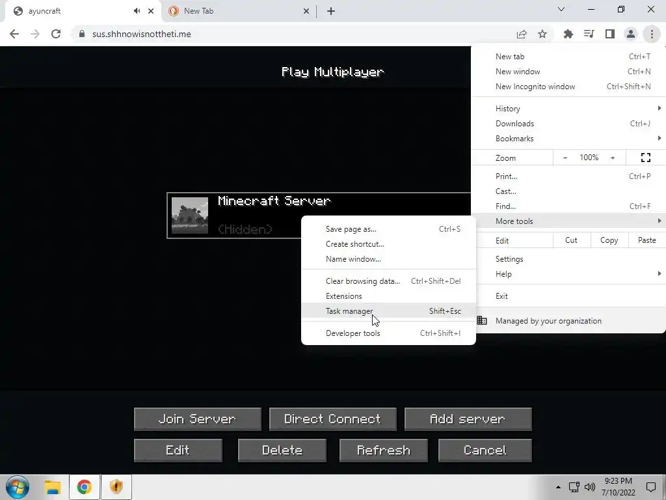Bookmark this page with the star icon
This screenshot has height=500, width=666.
tap(542, 34)
